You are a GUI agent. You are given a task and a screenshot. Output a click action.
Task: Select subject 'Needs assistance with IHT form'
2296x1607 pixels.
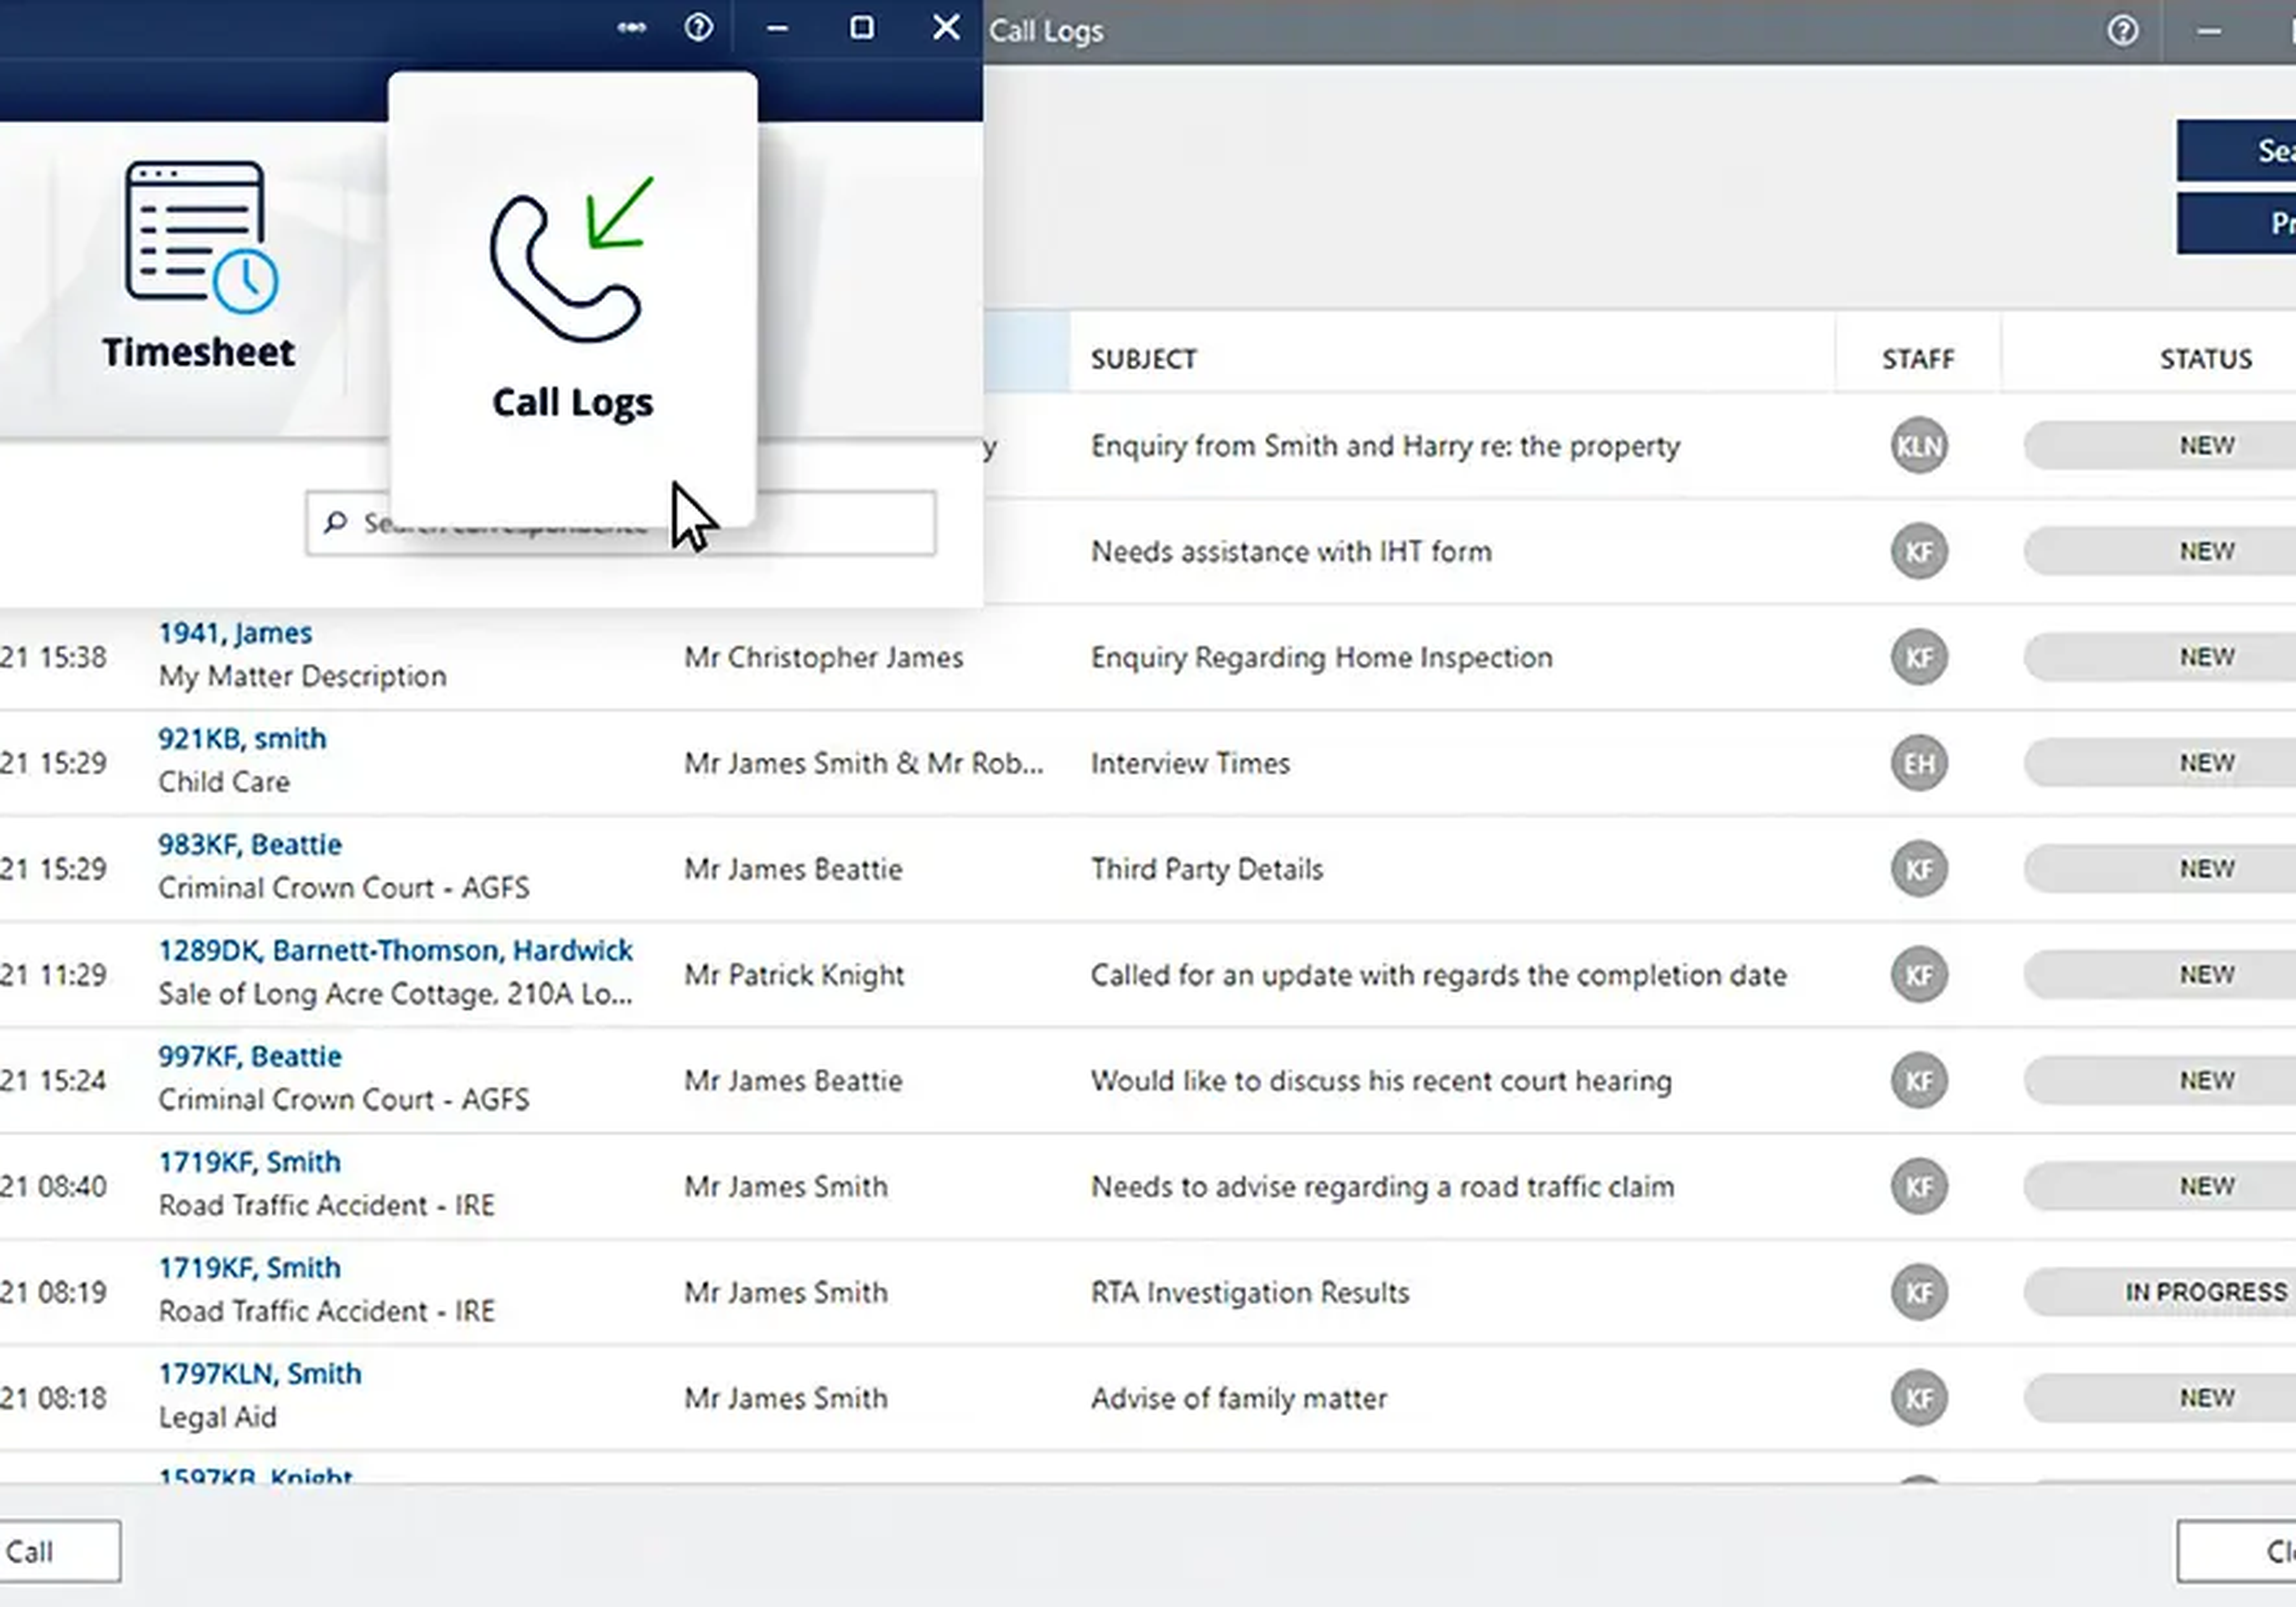tap(1290, 552)
